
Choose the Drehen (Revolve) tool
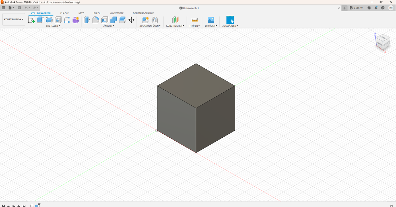(49, 20)
